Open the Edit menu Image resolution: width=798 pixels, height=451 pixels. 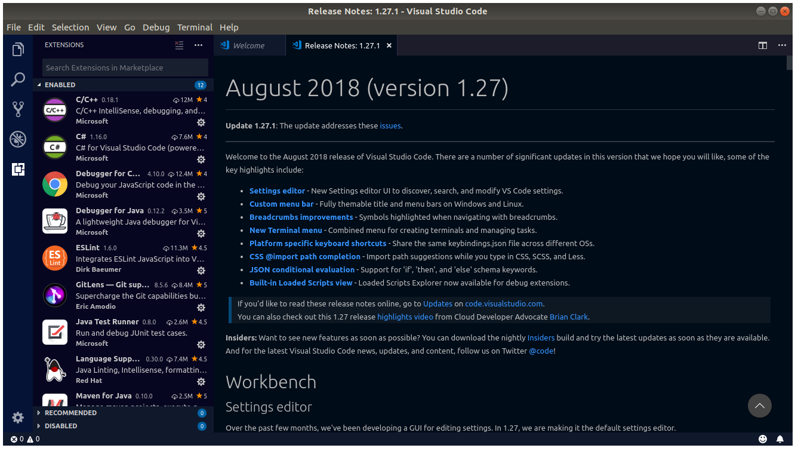point(36,27)
